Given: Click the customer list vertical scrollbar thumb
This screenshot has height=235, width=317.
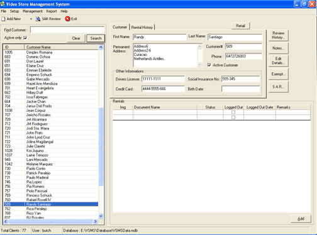Looking at the screenshot, I should (101, 146).
